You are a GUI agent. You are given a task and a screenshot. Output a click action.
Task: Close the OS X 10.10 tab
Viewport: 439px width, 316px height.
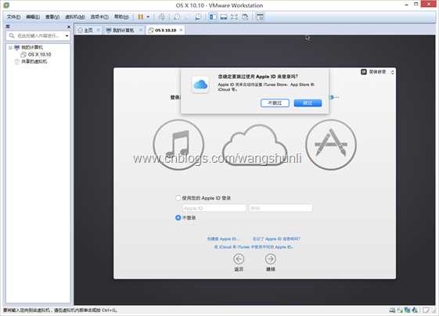(181, 30)
